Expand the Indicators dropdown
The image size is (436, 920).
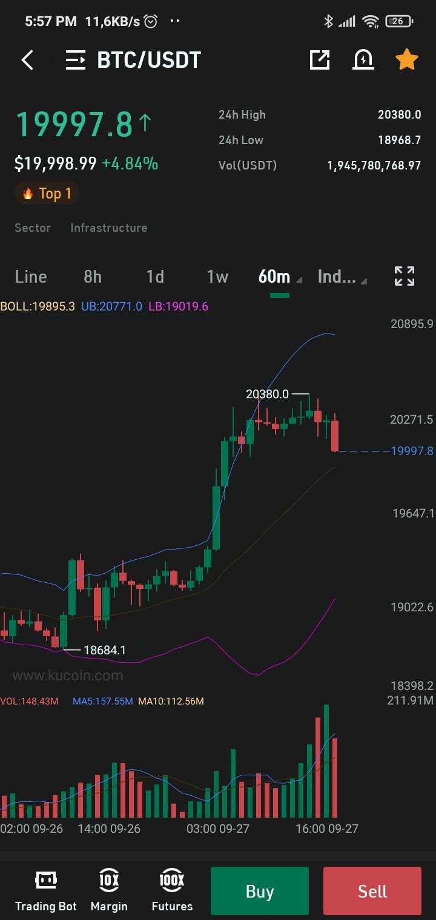pos(342,277)
